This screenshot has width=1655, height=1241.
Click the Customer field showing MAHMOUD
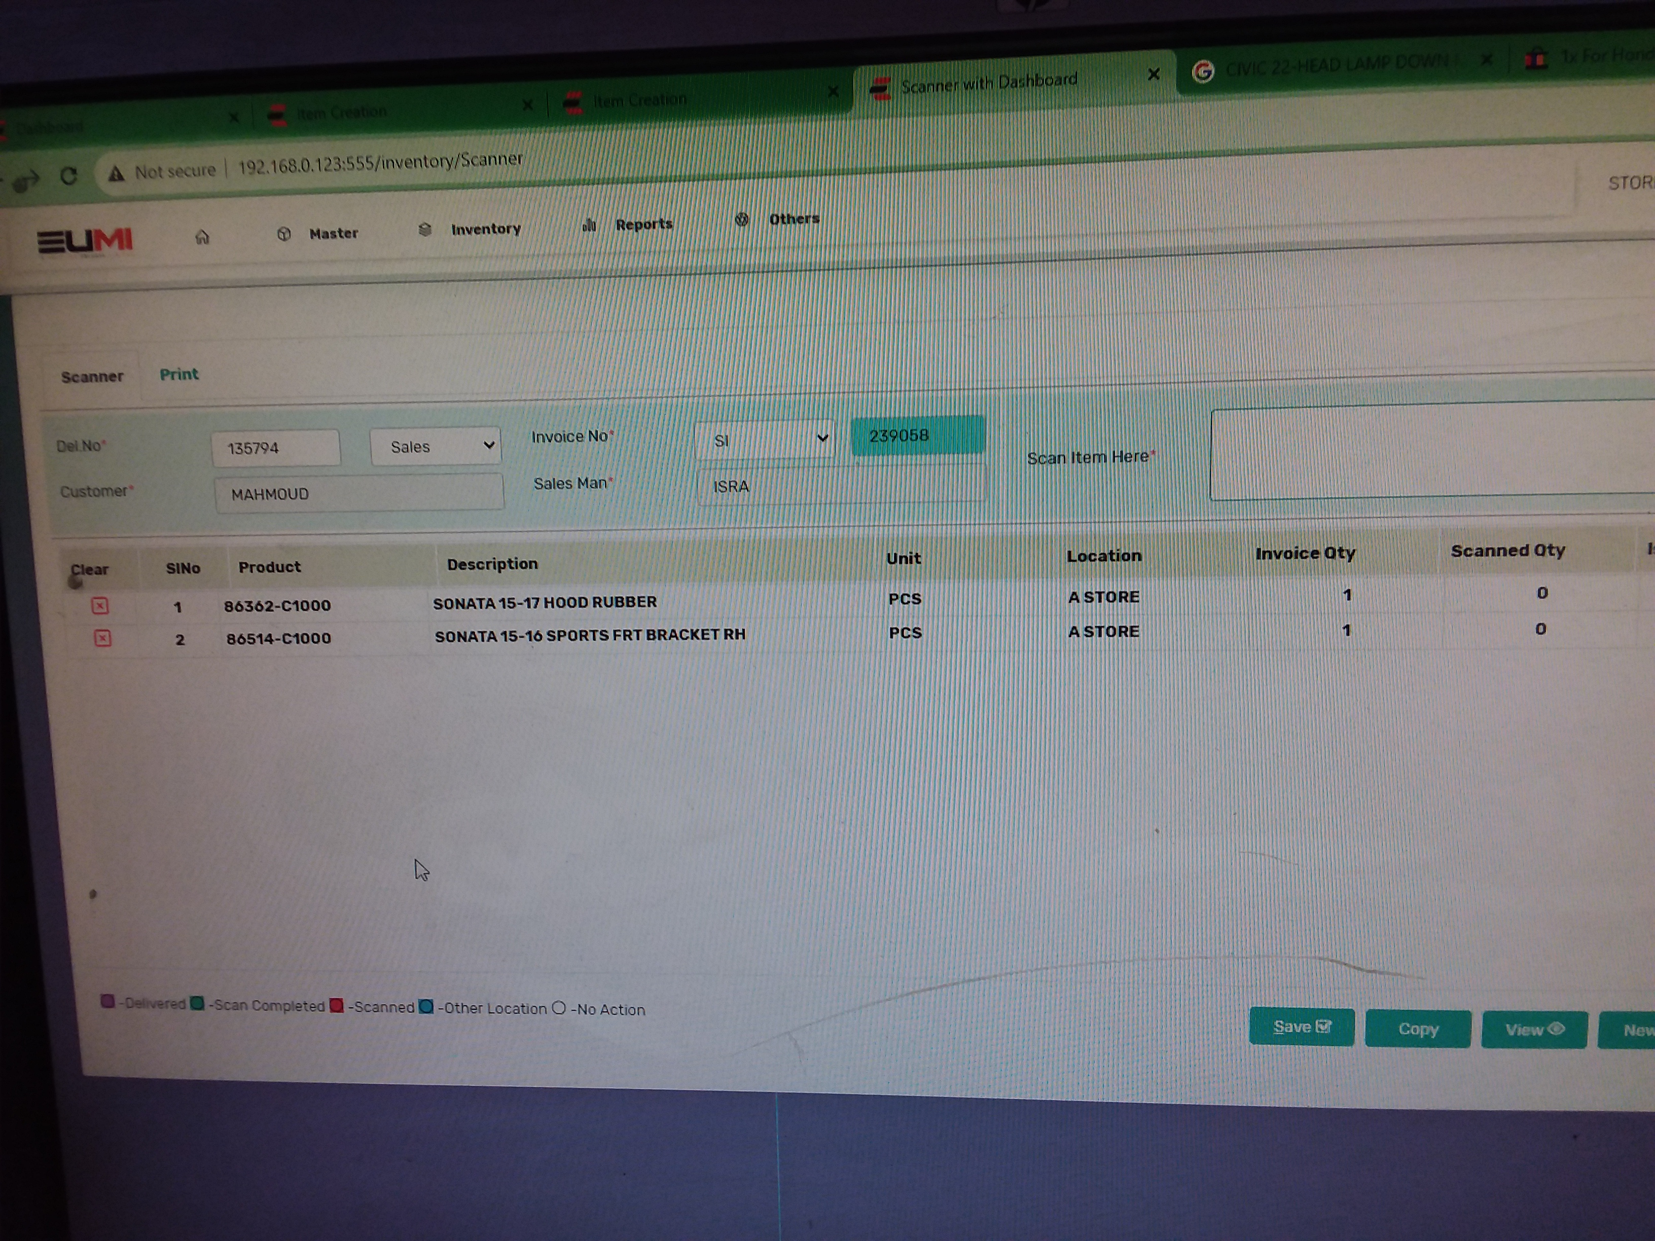(359, 493)
